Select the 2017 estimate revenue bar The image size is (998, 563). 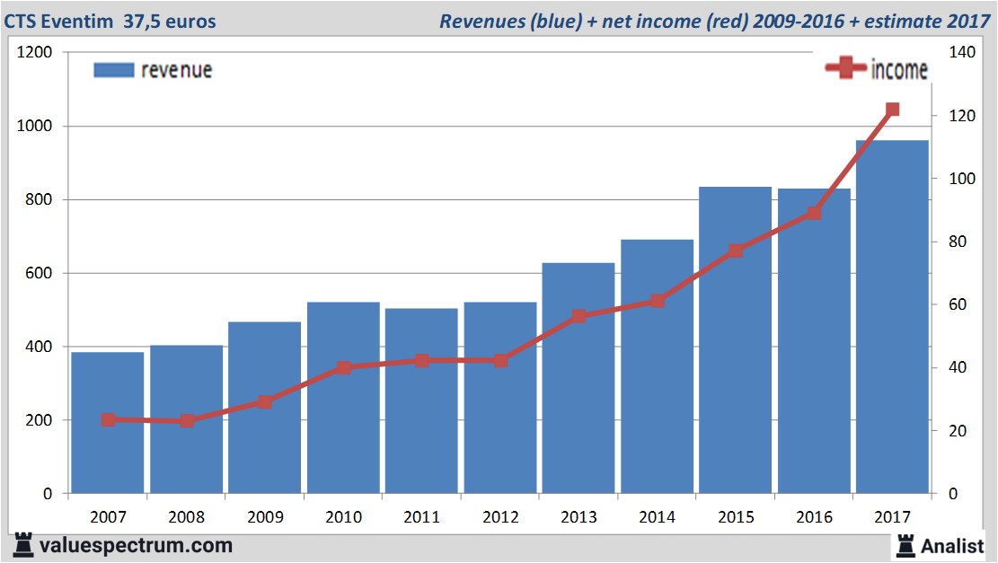[x=892, y=317]
